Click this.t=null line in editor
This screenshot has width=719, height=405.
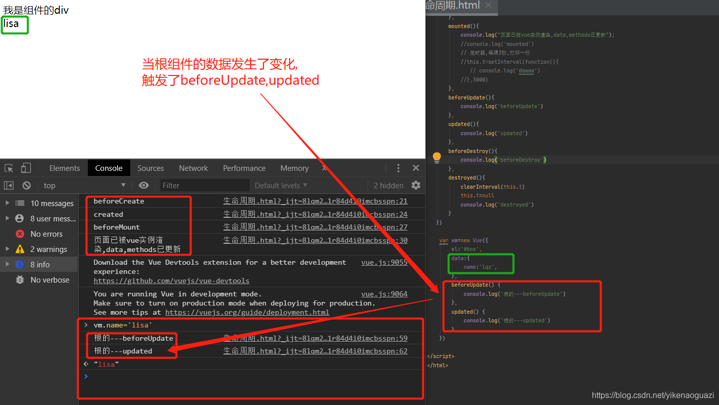pos(477,195)
